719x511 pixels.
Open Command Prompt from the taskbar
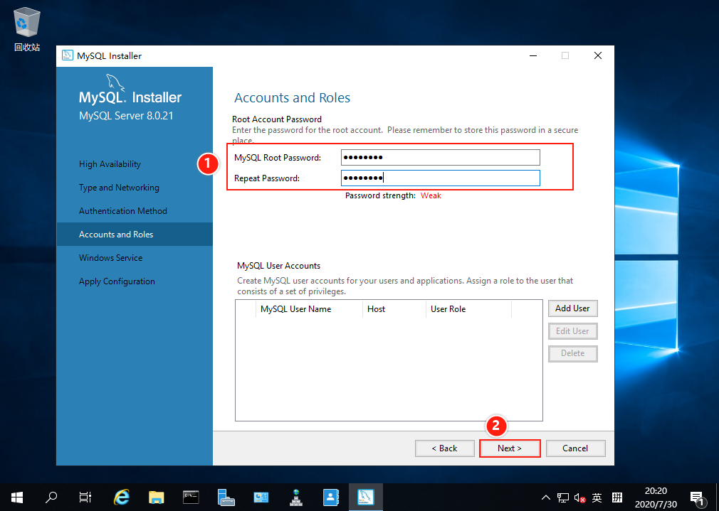click(190, 497)
